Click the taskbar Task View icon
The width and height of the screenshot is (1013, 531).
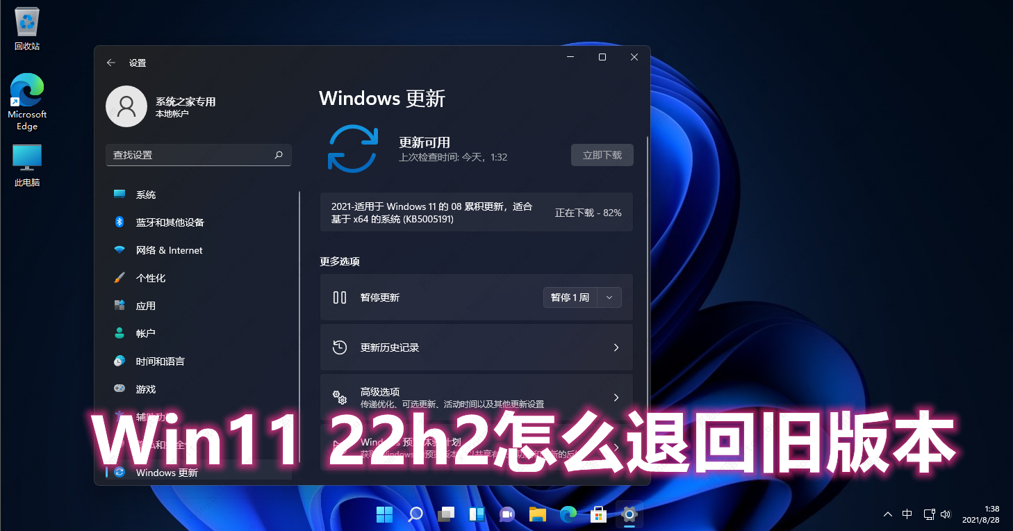[x=446, y=514]
